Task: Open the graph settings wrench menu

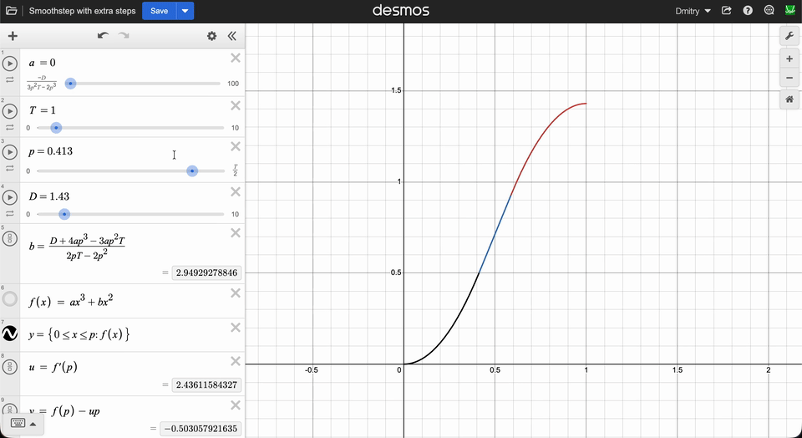Action: pyautogui.click(x=789, y=35)
